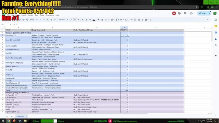Screen dimensions: 219x123
Task: Toggle bold formatting in toolbar
Action: tap(83, 20)
